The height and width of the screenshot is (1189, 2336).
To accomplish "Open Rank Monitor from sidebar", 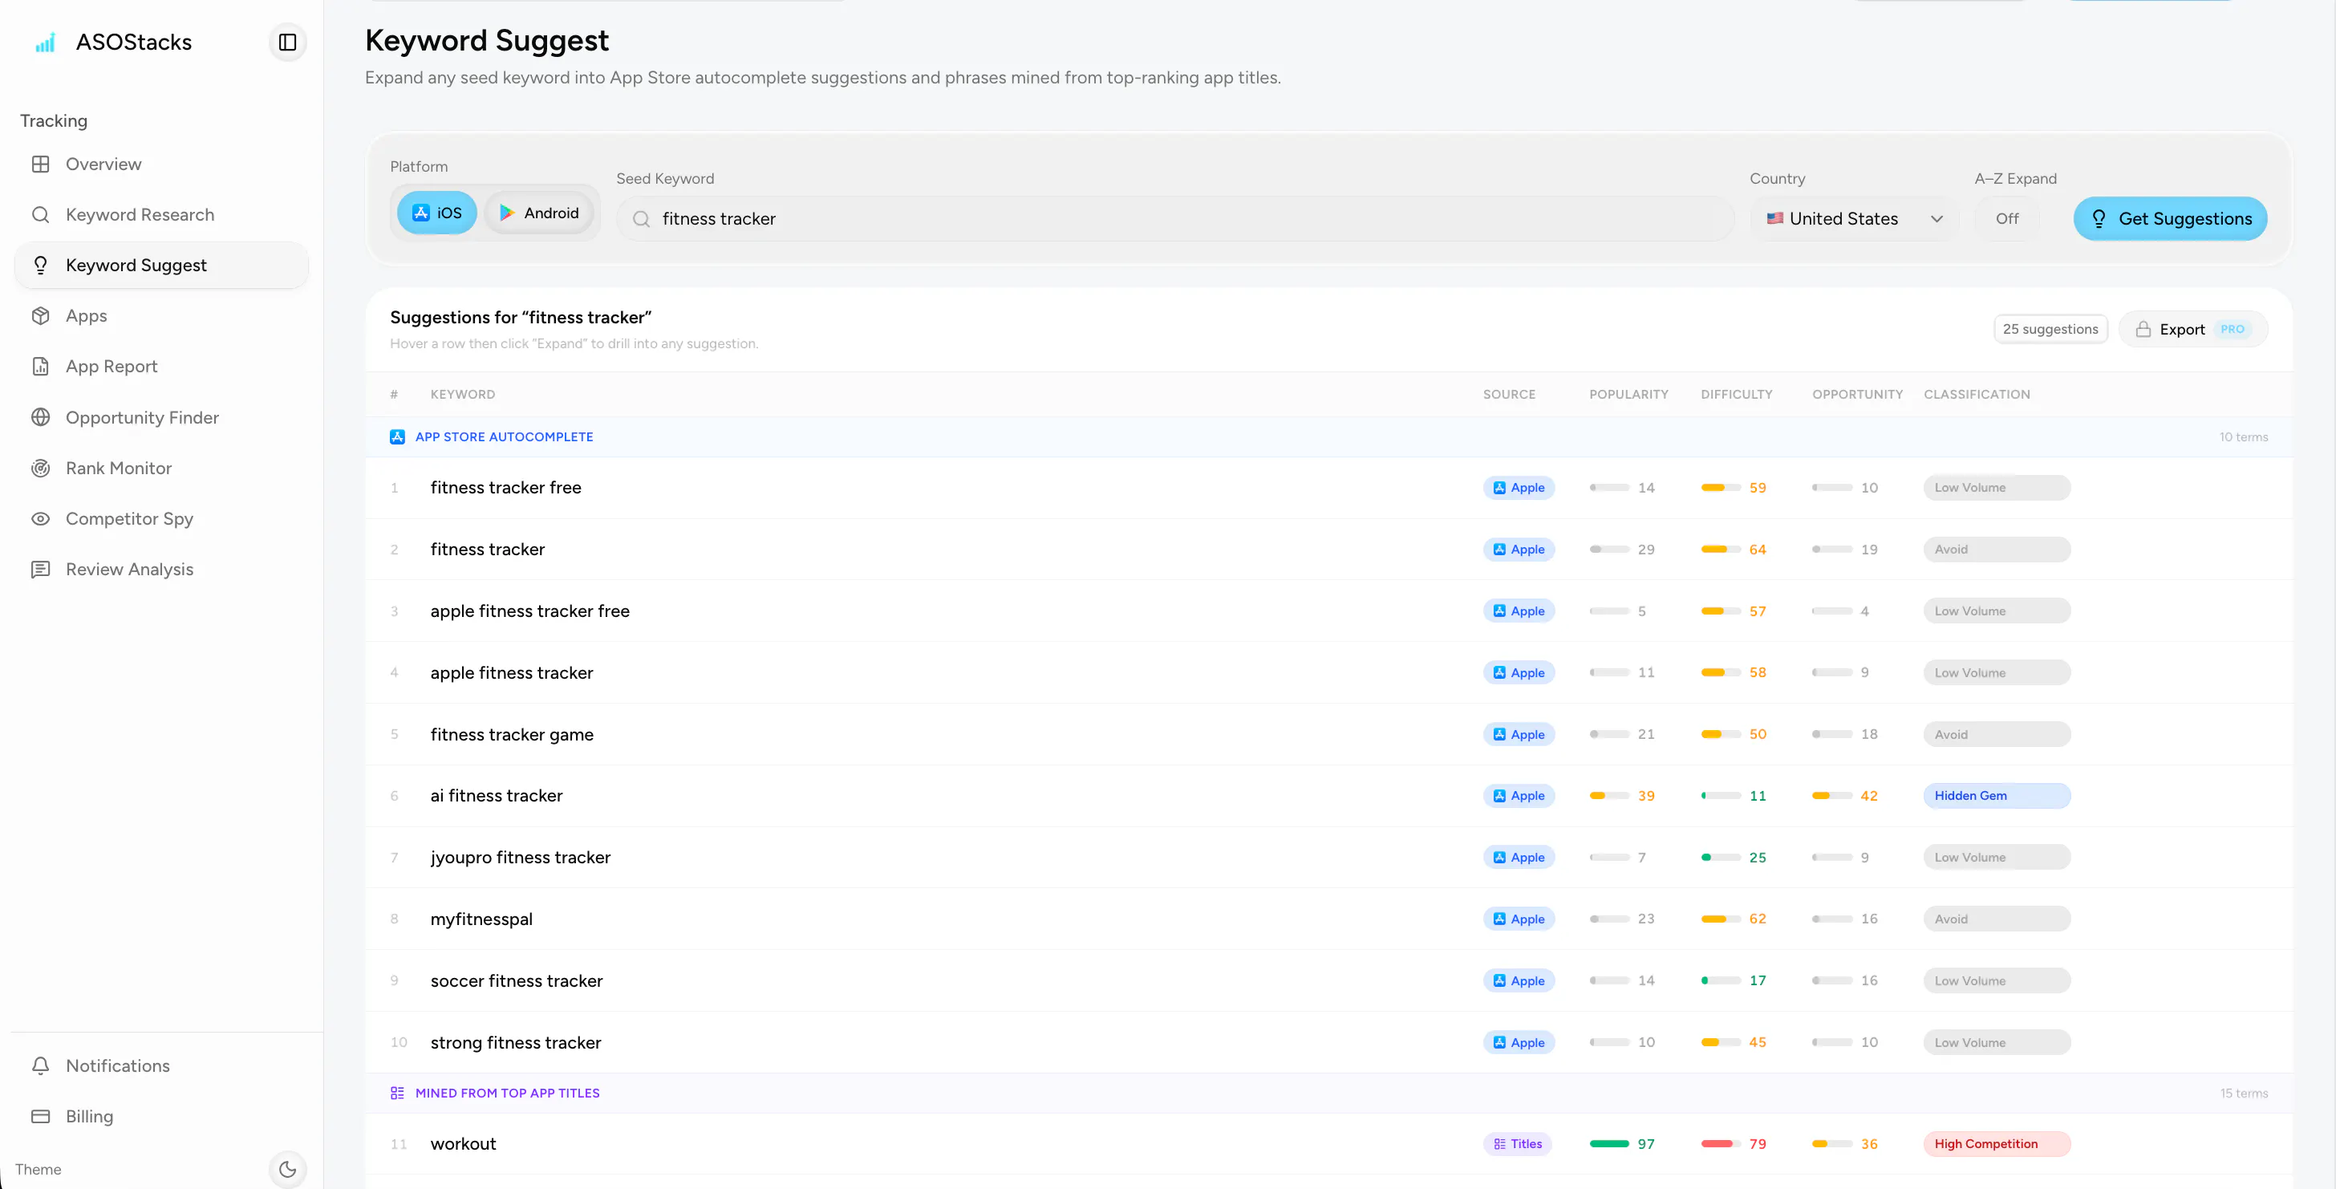I will pyautogui.click(x=161, y=468).
